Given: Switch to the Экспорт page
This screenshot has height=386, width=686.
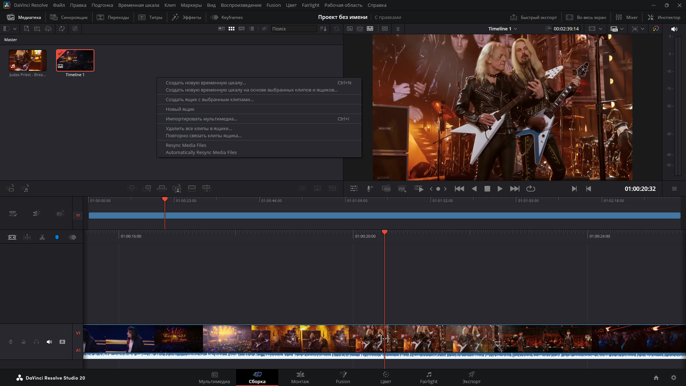Looking at the screenshot, I should [472, 377].
